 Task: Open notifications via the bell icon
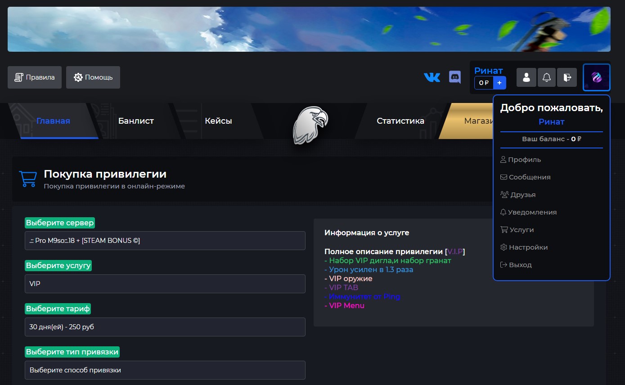coord(546,77)
